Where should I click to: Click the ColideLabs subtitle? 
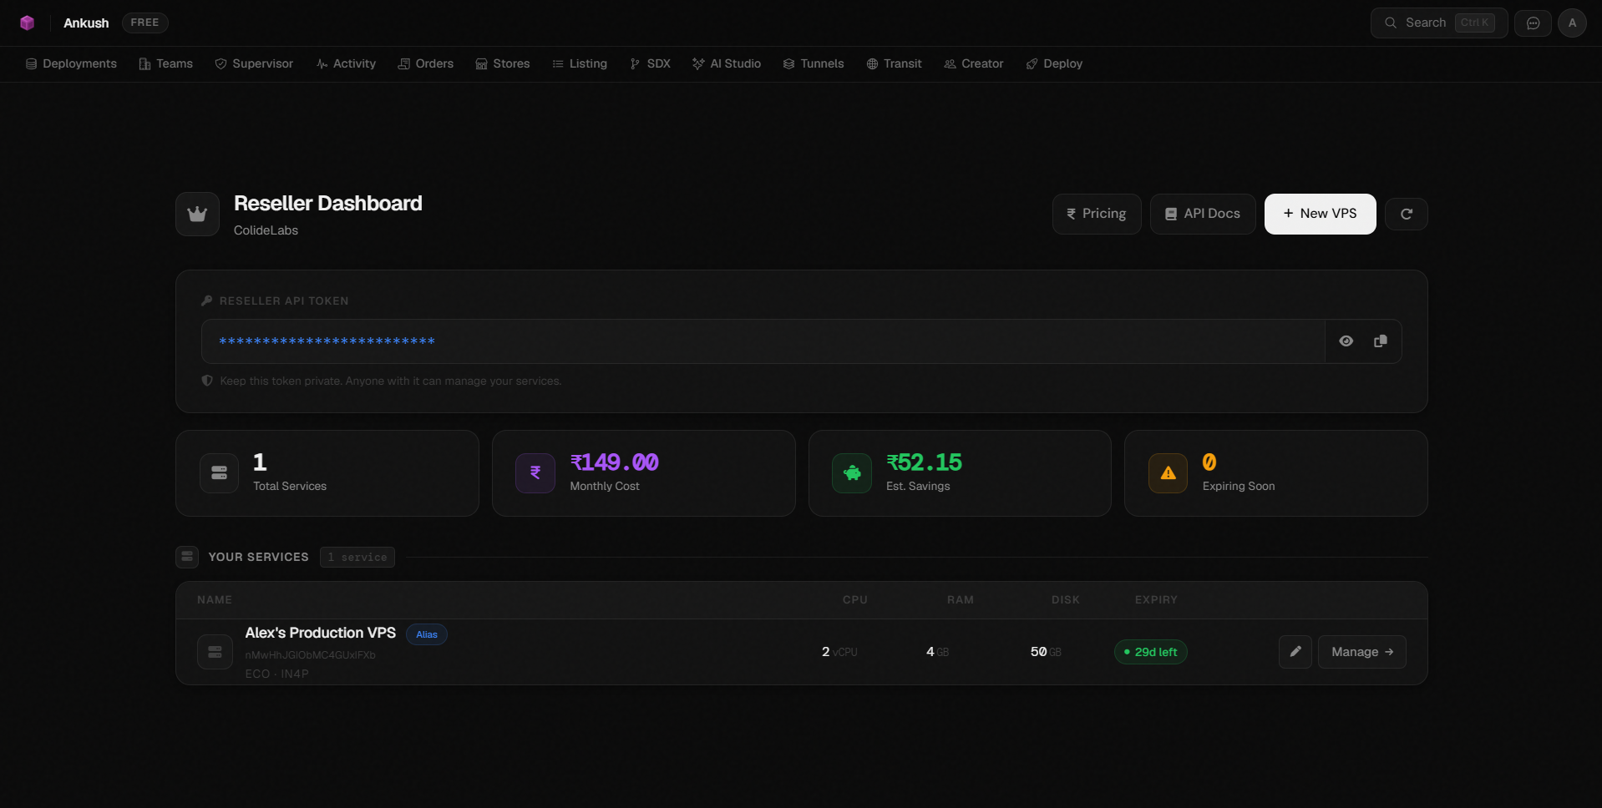click(x=266, y=230)
